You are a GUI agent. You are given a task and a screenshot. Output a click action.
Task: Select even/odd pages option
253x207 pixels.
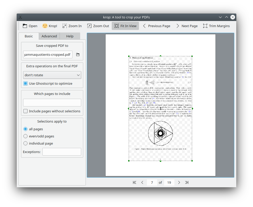pos(25,136)
